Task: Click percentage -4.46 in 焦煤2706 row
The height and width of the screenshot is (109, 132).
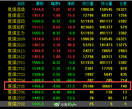Action: coord(56,92)
